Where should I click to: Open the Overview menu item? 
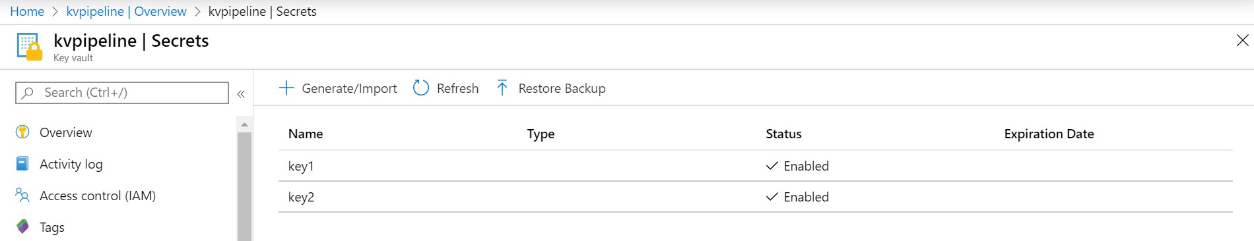point(65,132)
